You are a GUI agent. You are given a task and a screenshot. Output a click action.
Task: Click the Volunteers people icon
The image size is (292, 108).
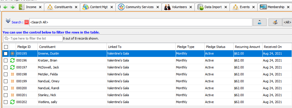pos(167,7)
